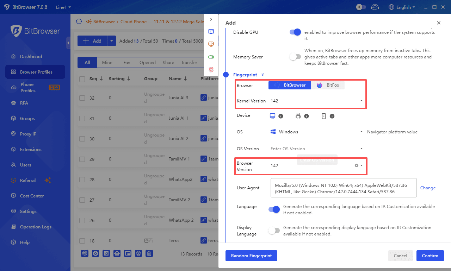Click the Proxy IP icon in right strip

[x=211, y=44]
